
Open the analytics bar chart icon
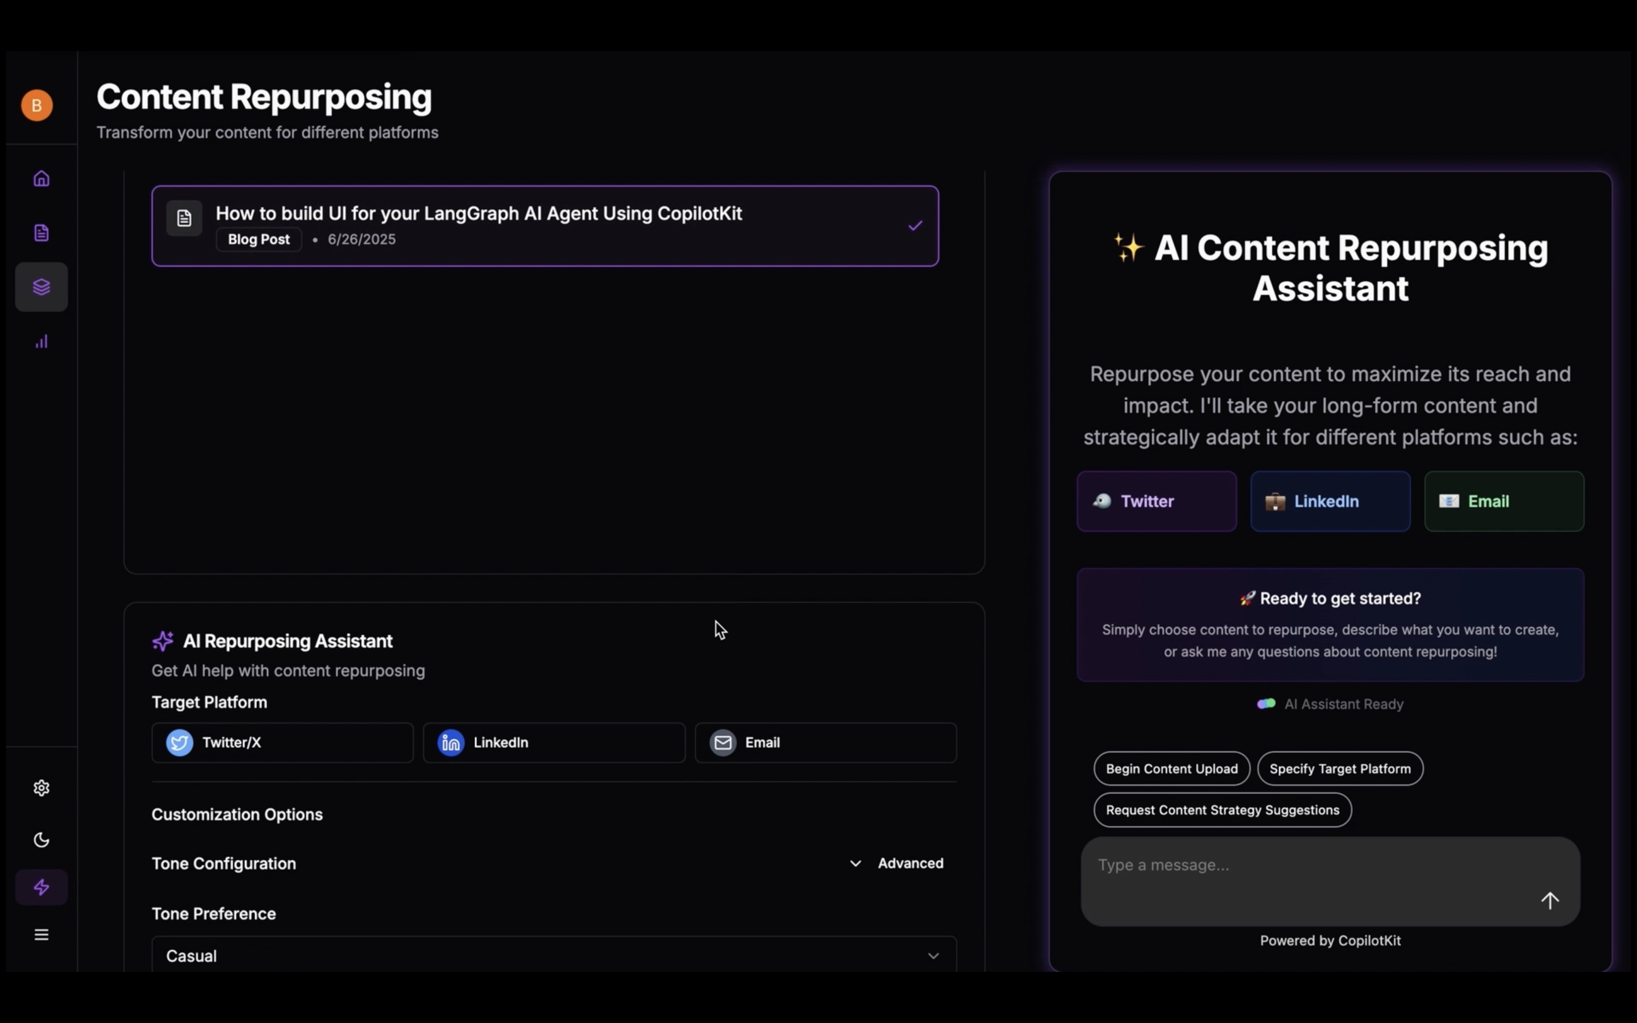pyautogui.click(x=41, y=342)
